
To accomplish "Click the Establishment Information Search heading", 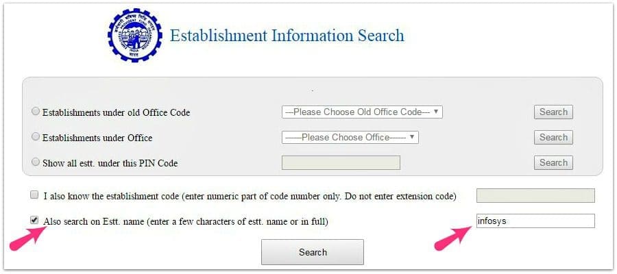I will coord(287,36).
